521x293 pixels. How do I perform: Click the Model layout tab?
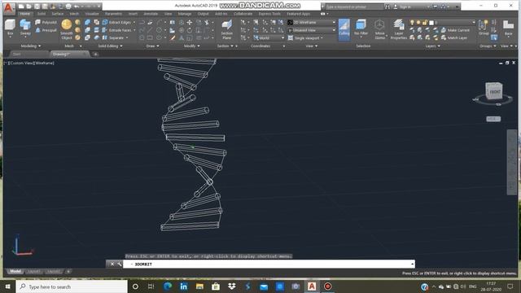point(15,271)
